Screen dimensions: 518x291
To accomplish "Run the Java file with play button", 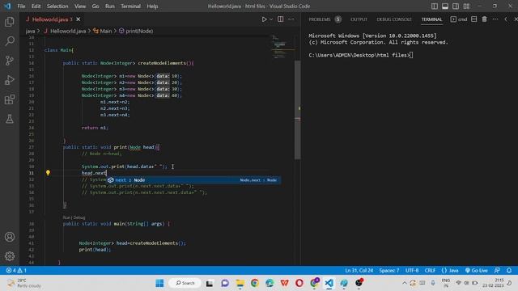I will click(264, 19).
